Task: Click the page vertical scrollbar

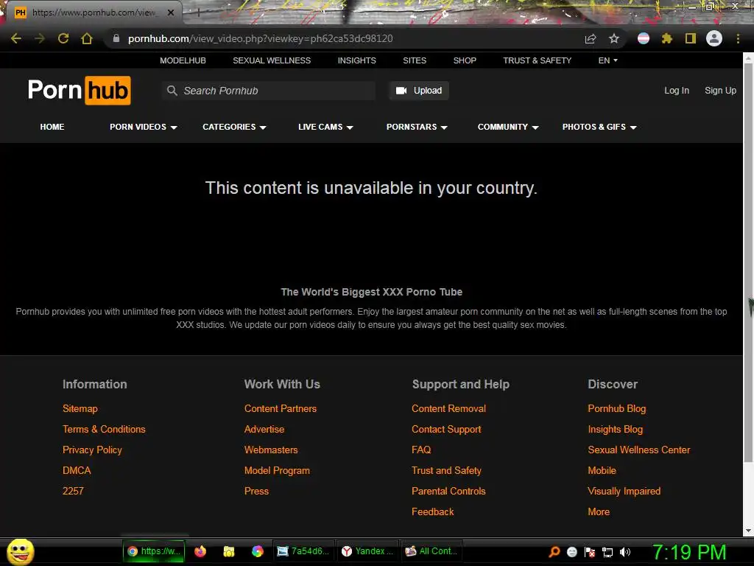Action: [x=748, y=263]
